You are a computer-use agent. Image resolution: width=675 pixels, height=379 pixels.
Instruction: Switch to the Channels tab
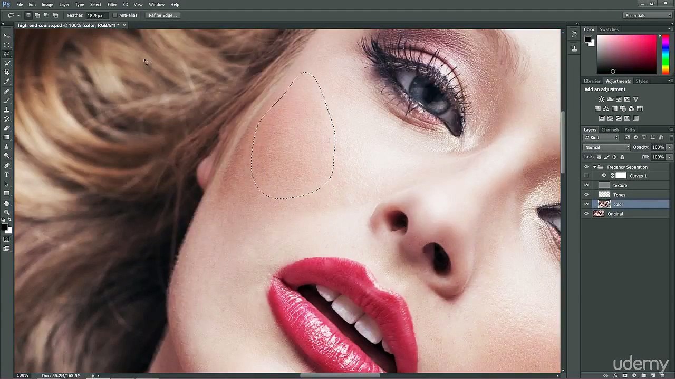click(610, 129)
